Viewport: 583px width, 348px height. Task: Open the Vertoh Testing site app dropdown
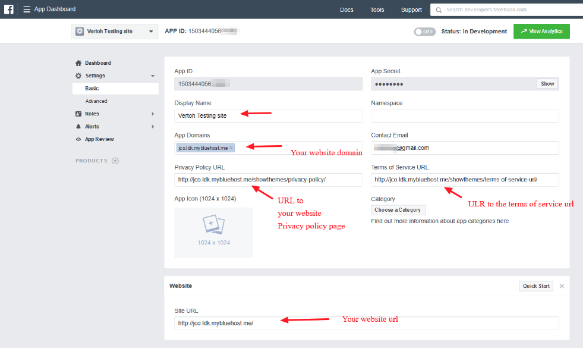[115, 32]
